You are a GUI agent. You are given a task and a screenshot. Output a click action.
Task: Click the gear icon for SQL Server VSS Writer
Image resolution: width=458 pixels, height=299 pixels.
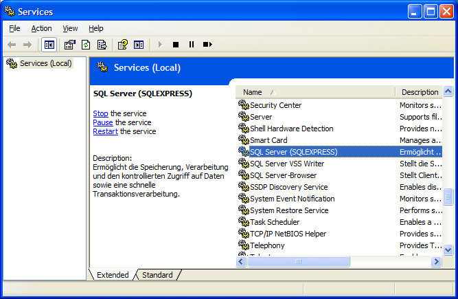tap(243, 163)
